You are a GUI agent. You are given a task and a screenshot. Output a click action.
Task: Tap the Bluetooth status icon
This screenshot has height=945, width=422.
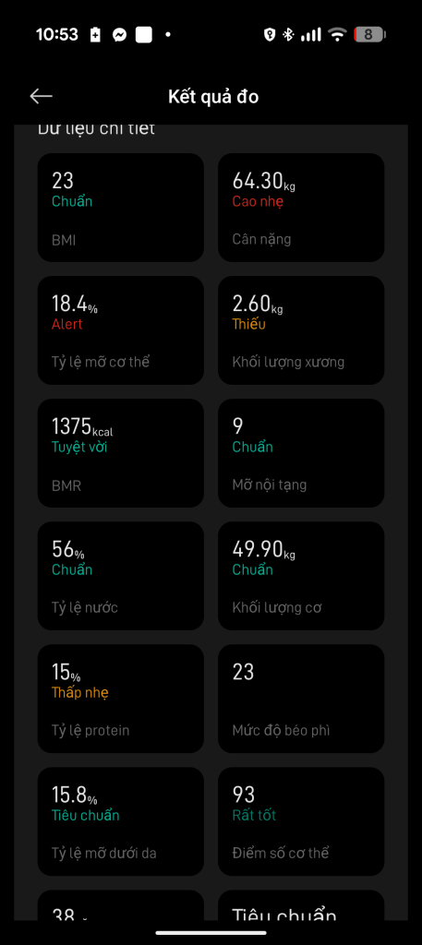click(x=288, y=35)
